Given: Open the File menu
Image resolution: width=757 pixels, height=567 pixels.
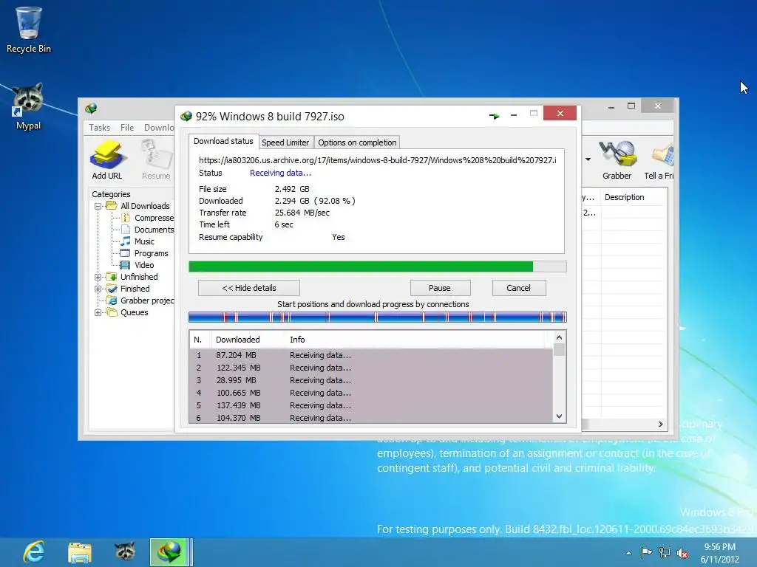Looking at the screenshot, I should pos(127,128).
